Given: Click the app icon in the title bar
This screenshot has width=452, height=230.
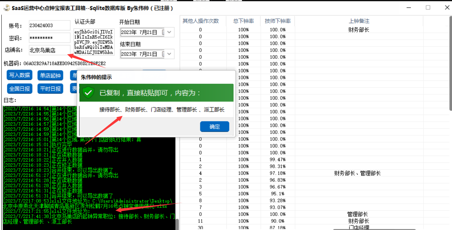Looking at the screenshot, I should (x=6, y=8).
